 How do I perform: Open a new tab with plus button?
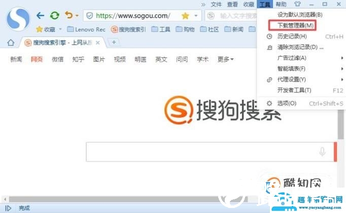click(114, 42)
